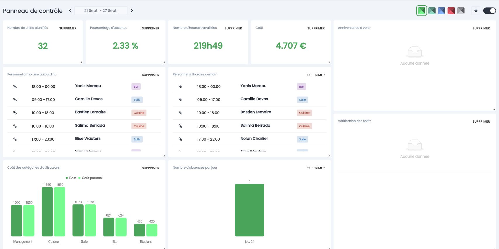499x249 pixels.
Task: Remove the Vérification des shifts widget
Action: coord(481,121)
